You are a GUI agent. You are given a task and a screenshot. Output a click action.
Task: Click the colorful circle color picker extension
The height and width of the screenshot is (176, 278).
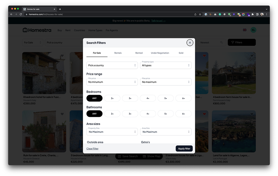point(243,14)
